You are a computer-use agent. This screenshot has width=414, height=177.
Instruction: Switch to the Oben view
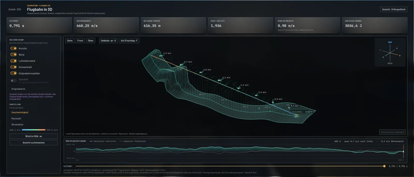pyautogui.click(x=91, y=41)
